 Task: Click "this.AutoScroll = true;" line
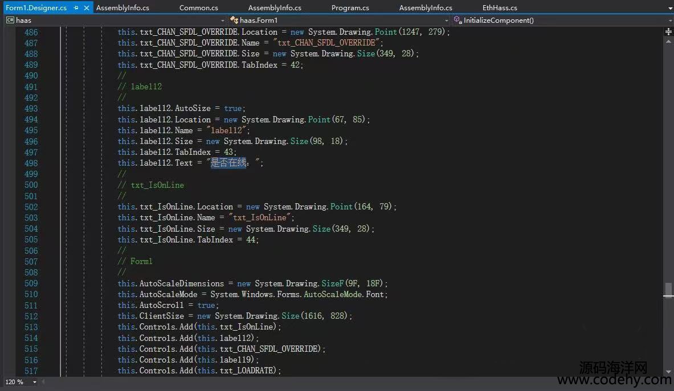(x=168, y=305)
